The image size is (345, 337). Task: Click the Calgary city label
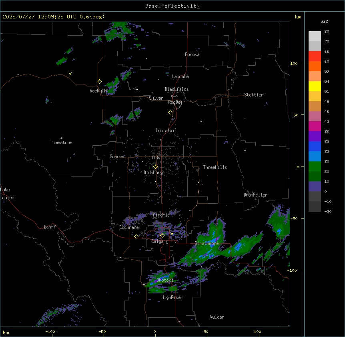[x=160, y=241]
